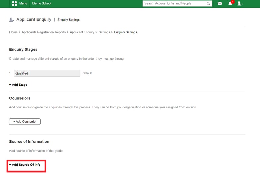Click the Enquiry Settings subtitle in header

69,20
